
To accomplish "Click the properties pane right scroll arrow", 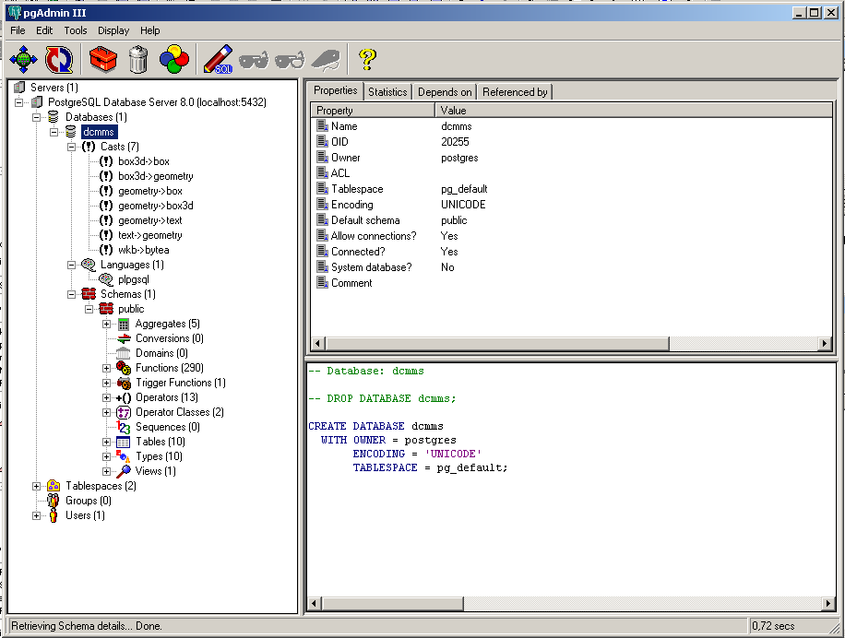I will point(825,344).
